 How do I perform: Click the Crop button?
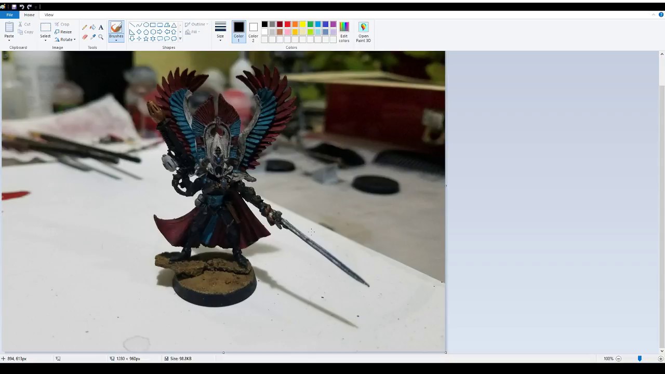pyautogui.click(x=62, y=24)
